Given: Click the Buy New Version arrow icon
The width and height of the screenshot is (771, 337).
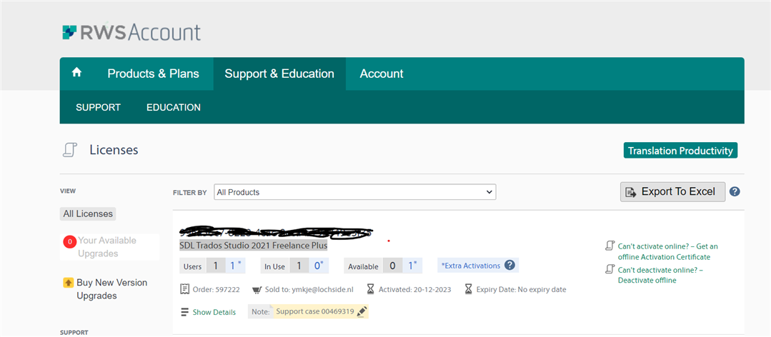Looking at the screenshot, I should 69,283.
